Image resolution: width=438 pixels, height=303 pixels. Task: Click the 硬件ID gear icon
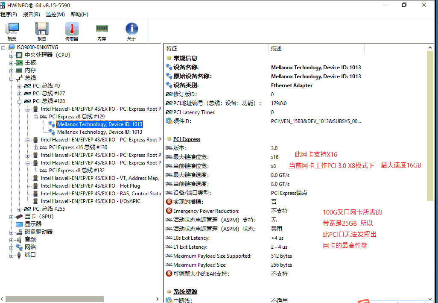[169, 121]
